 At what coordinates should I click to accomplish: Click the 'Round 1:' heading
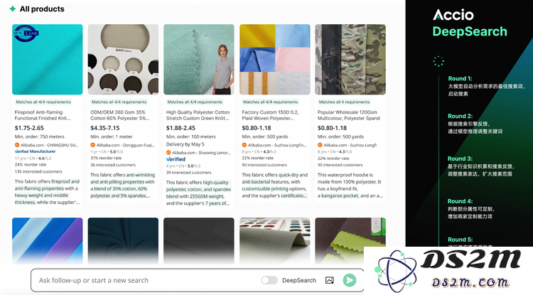pos(461,78)
